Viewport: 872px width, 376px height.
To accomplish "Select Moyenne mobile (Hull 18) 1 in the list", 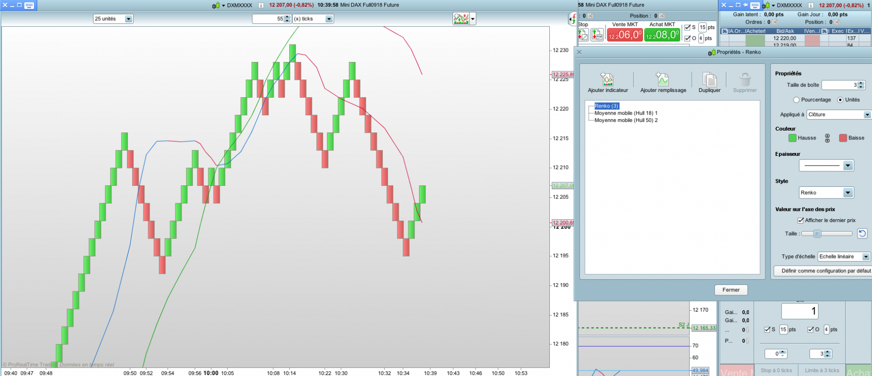I will tap(626, 113).
